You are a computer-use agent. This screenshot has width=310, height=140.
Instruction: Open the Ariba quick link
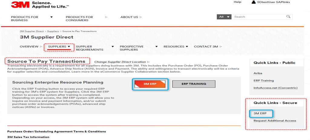258,73
